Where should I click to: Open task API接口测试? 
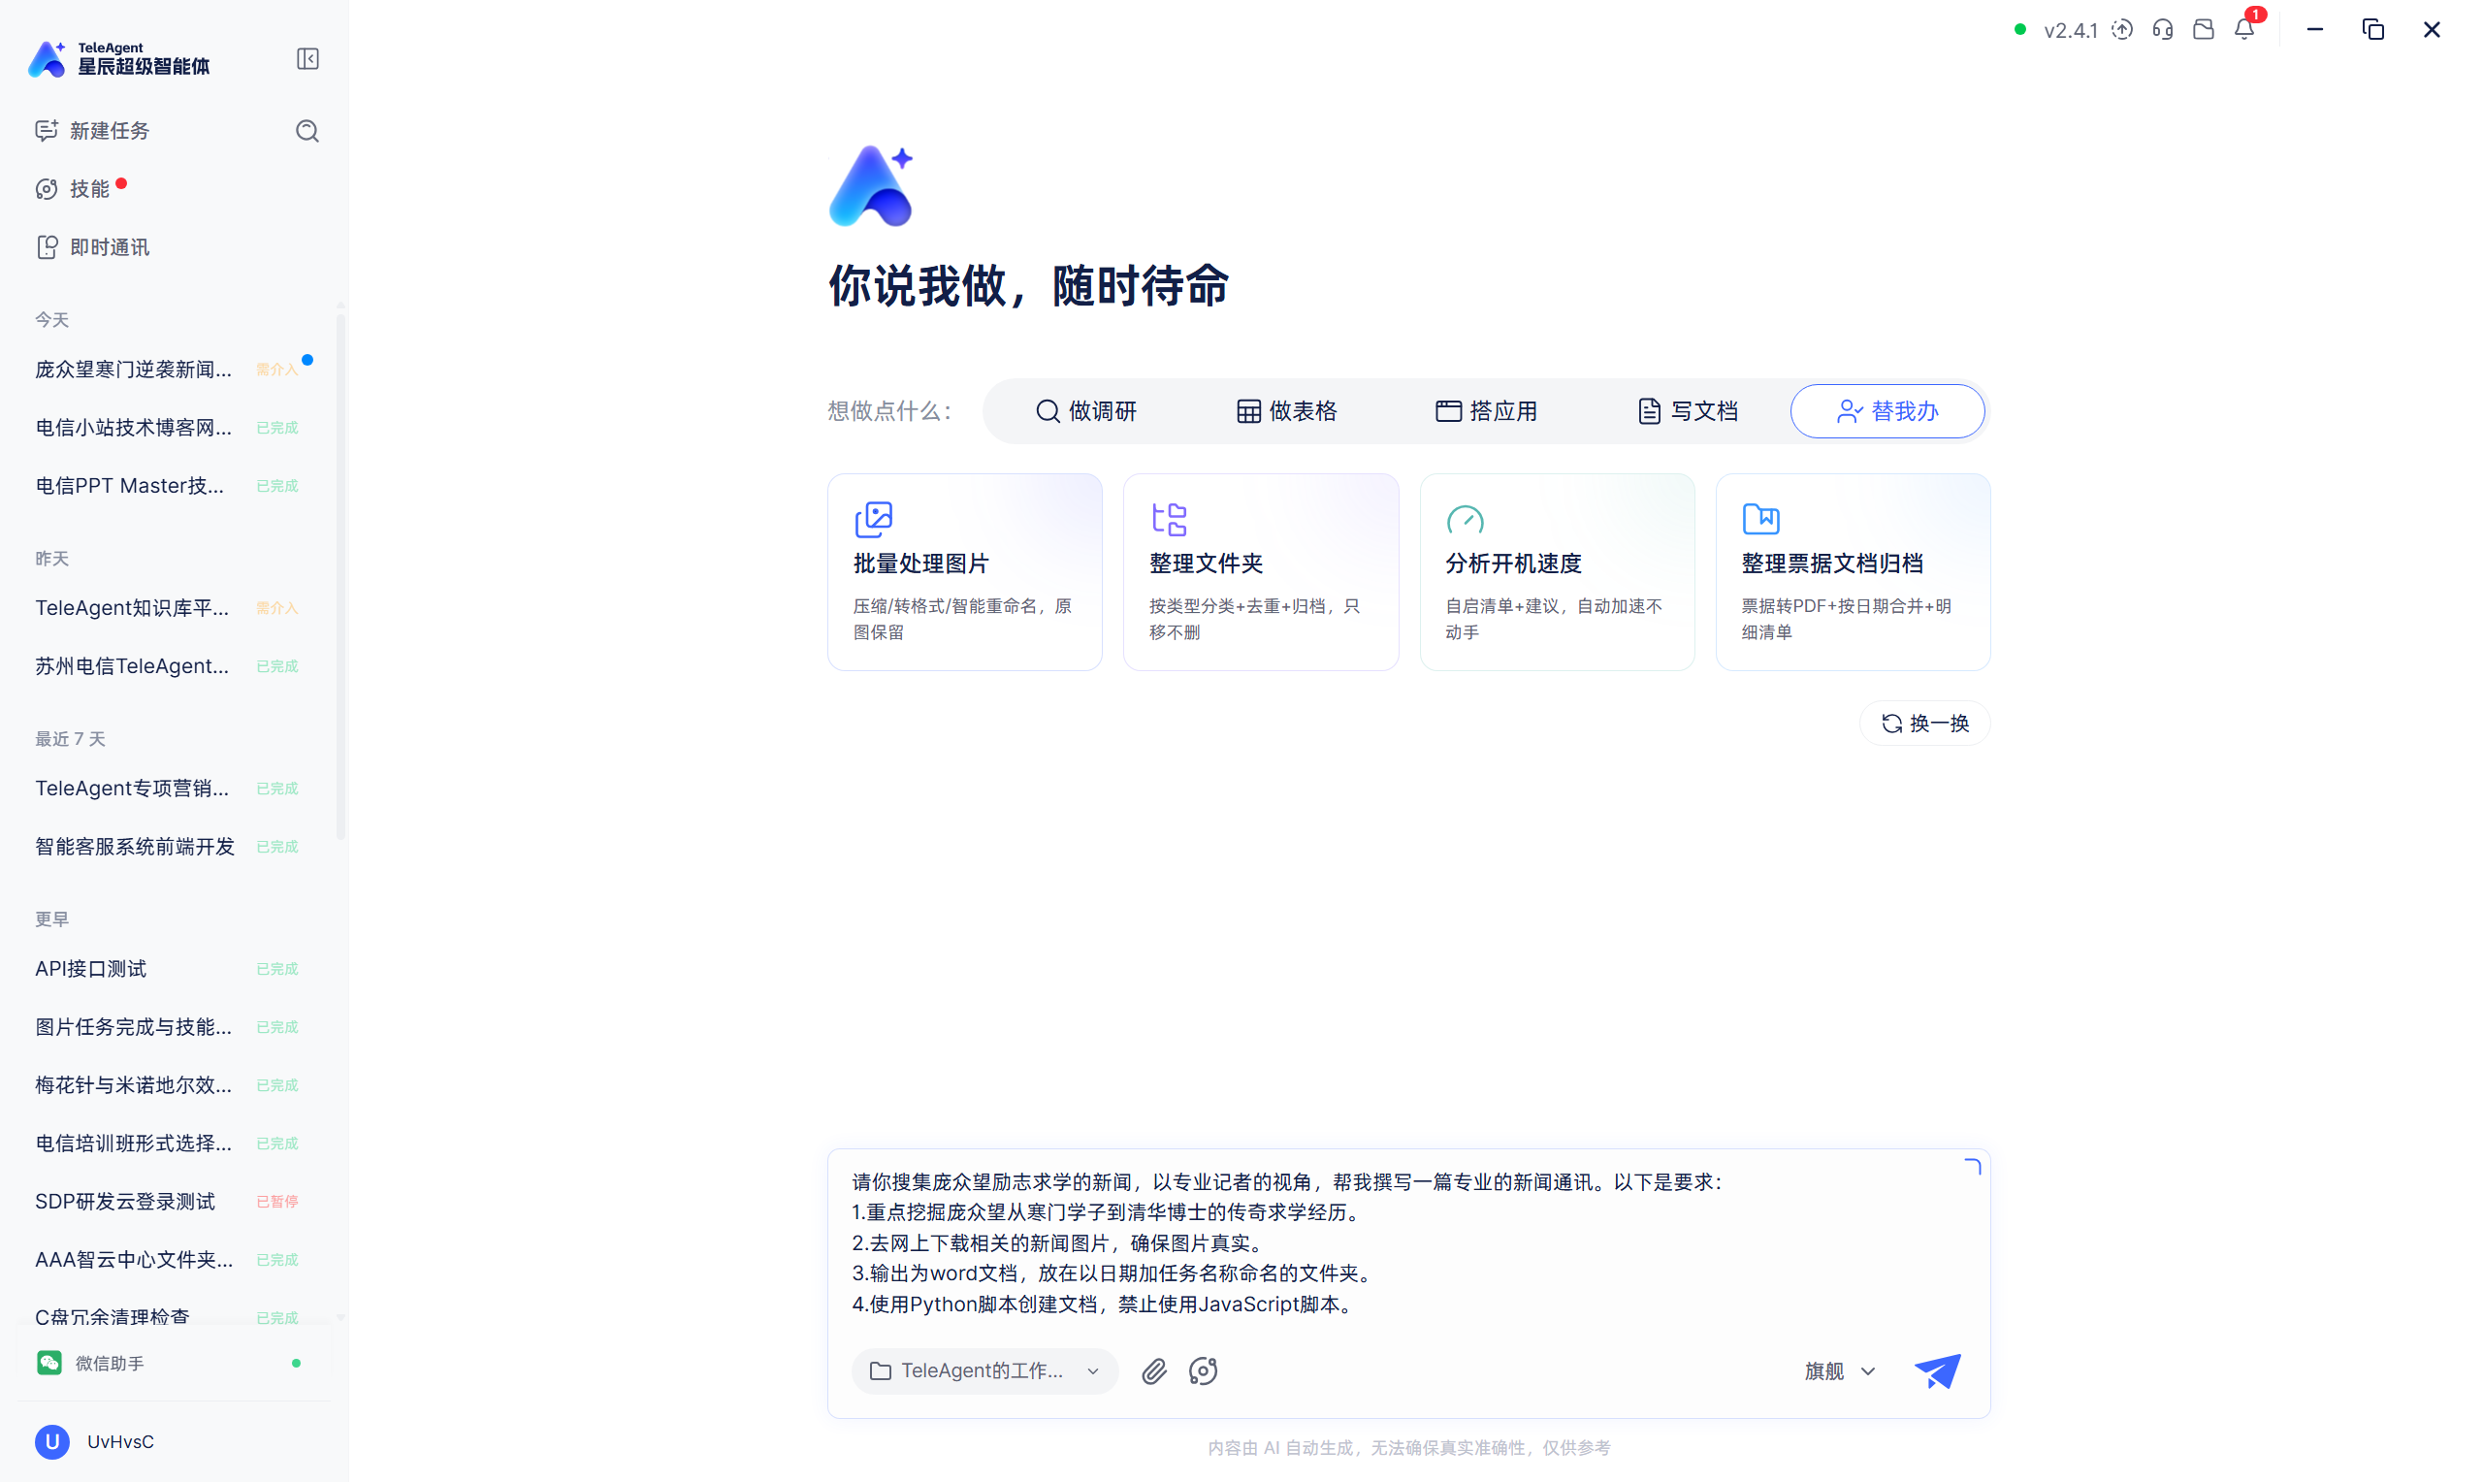[168, 969]
